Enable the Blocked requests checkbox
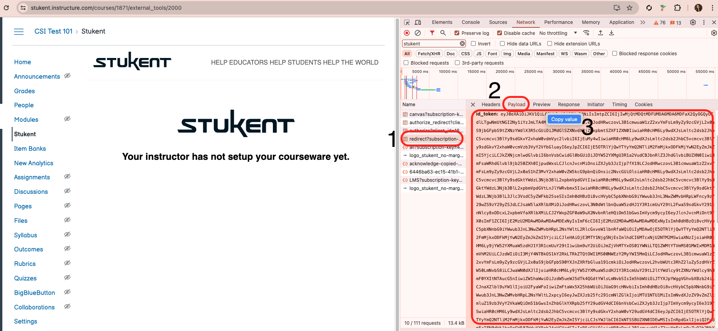The height and width of the screenshot is (331, 718). pos(406,63)
